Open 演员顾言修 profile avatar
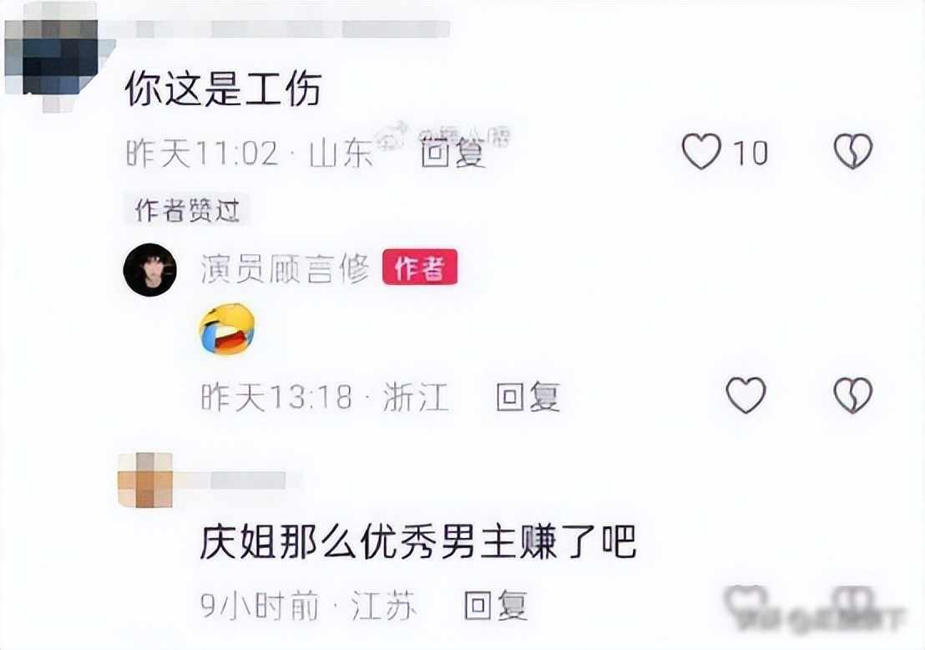Image resolution: width=925 pixels, height=650 pixels. (x=149, y=270)
